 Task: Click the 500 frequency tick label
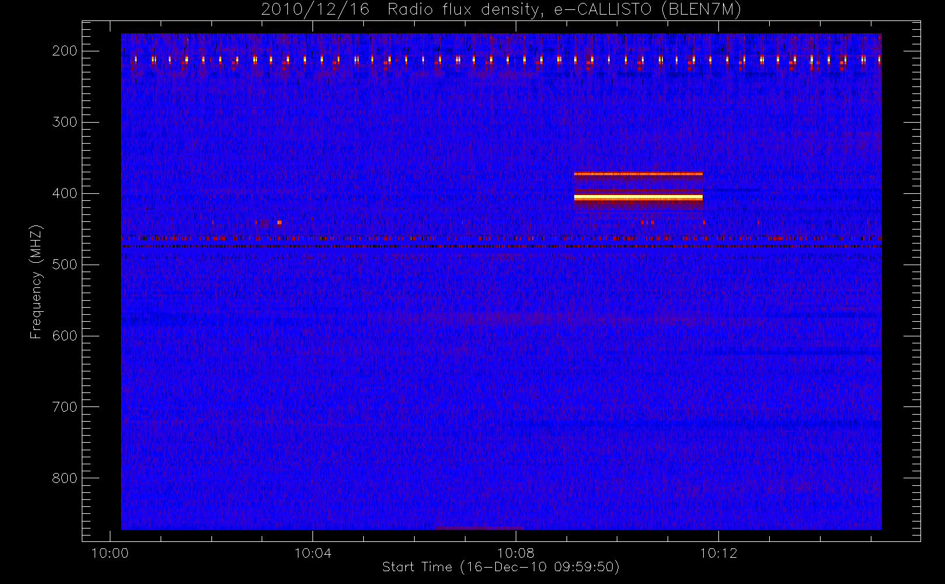pyautogui.click(x=64, y=265)
